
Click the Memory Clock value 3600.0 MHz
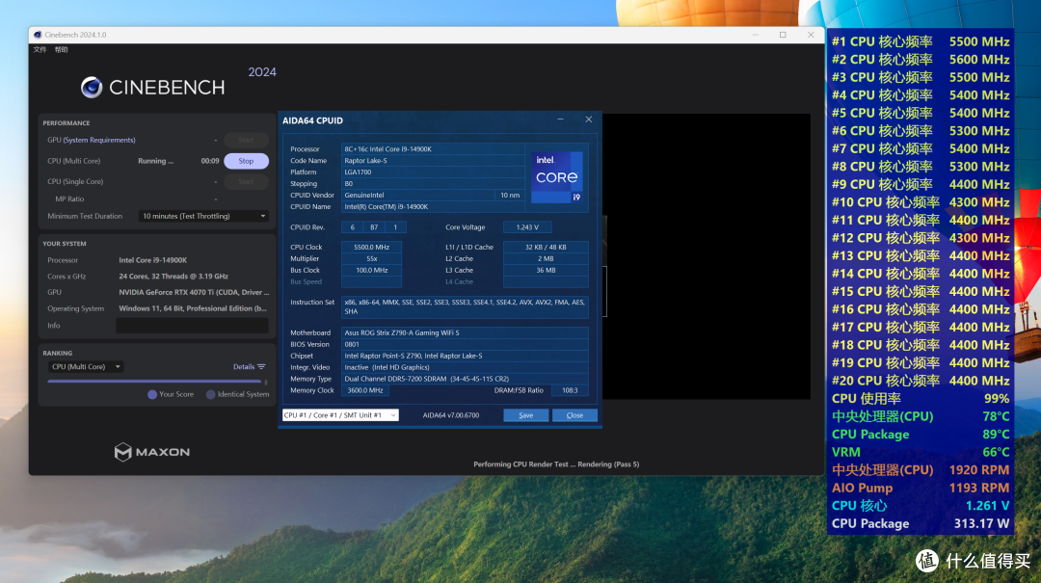[365, 390]
